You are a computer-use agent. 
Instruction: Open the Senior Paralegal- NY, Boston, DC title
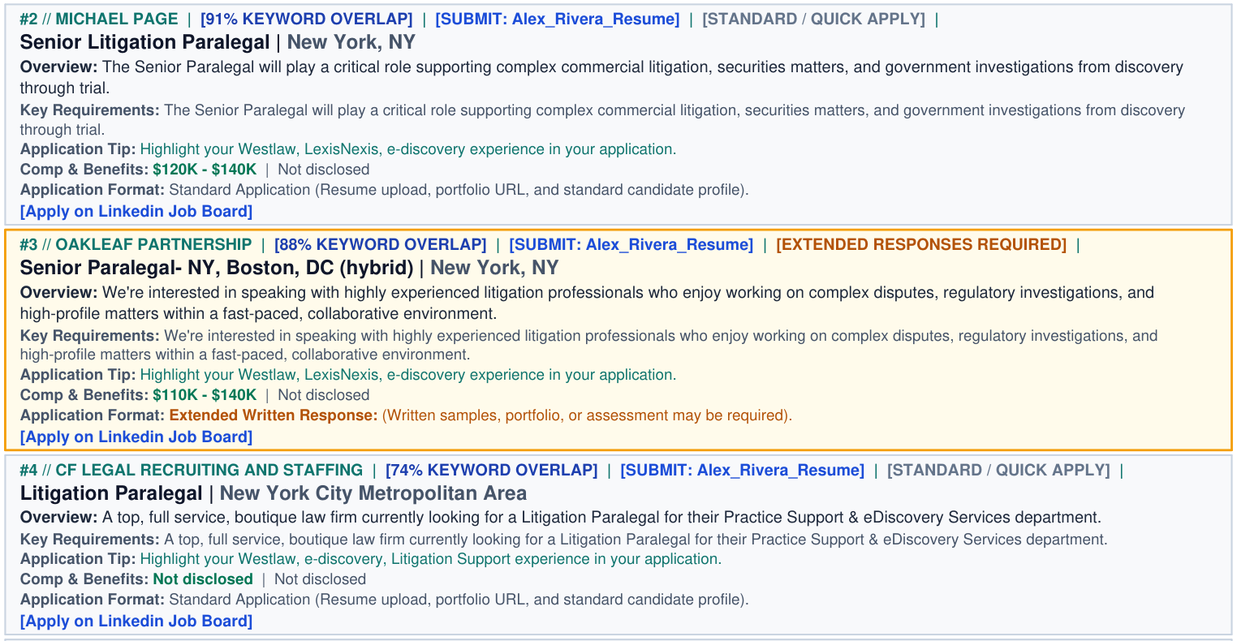(217, 268)
